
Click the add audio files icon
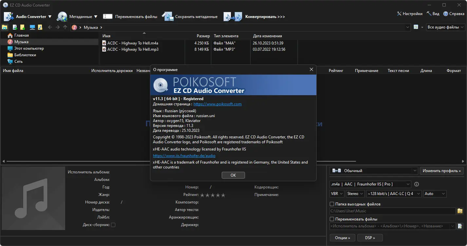click(x=15, y=27)
